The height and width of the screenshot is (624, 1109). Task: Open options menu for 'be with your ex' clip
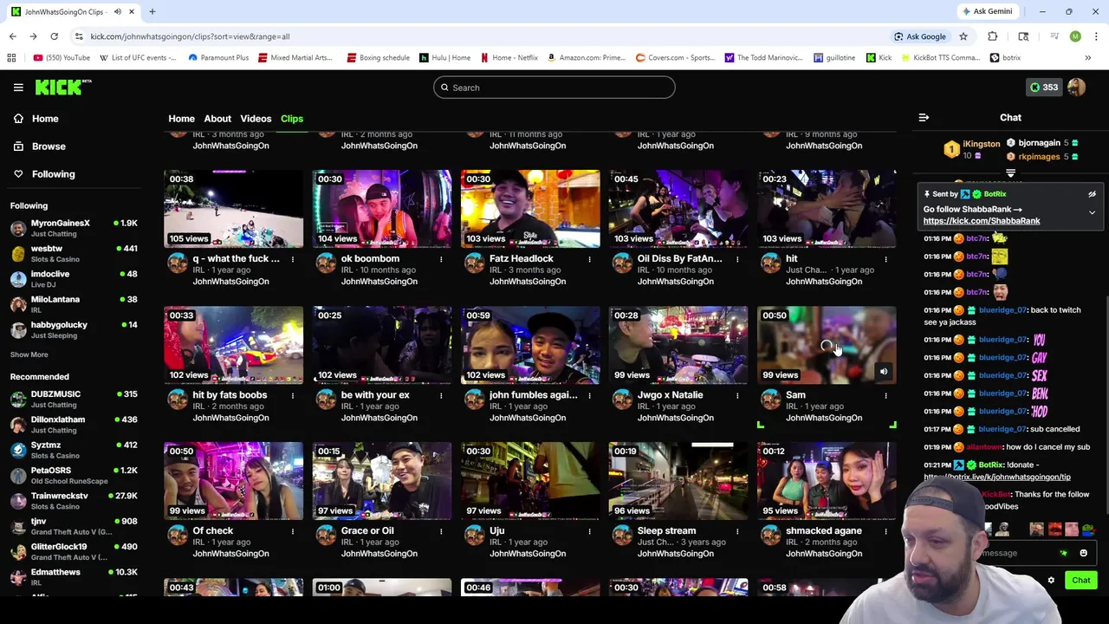(x=441, y=395)
